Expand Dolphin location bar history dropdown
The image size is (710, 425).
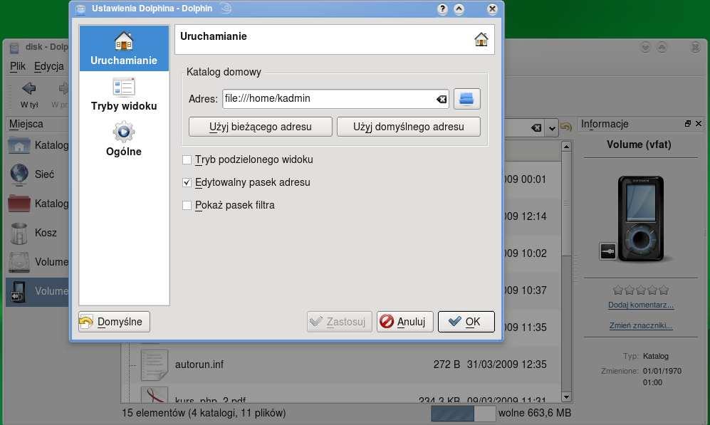tap(551, 128)
